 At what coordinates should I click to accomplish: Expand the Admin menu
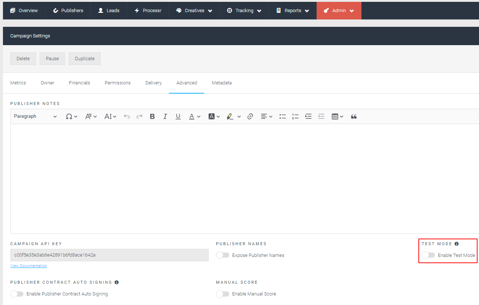click(352, 11)
